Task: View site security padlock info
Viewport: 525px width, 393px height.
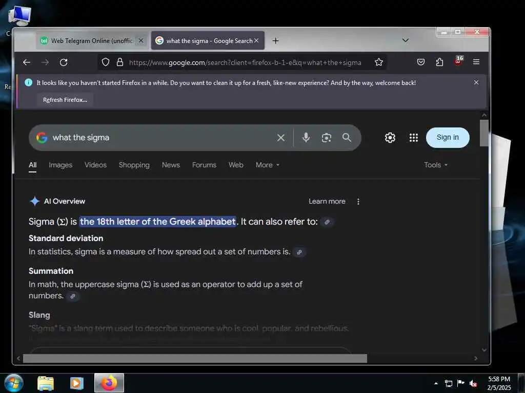Action: (x=120, y=62)
